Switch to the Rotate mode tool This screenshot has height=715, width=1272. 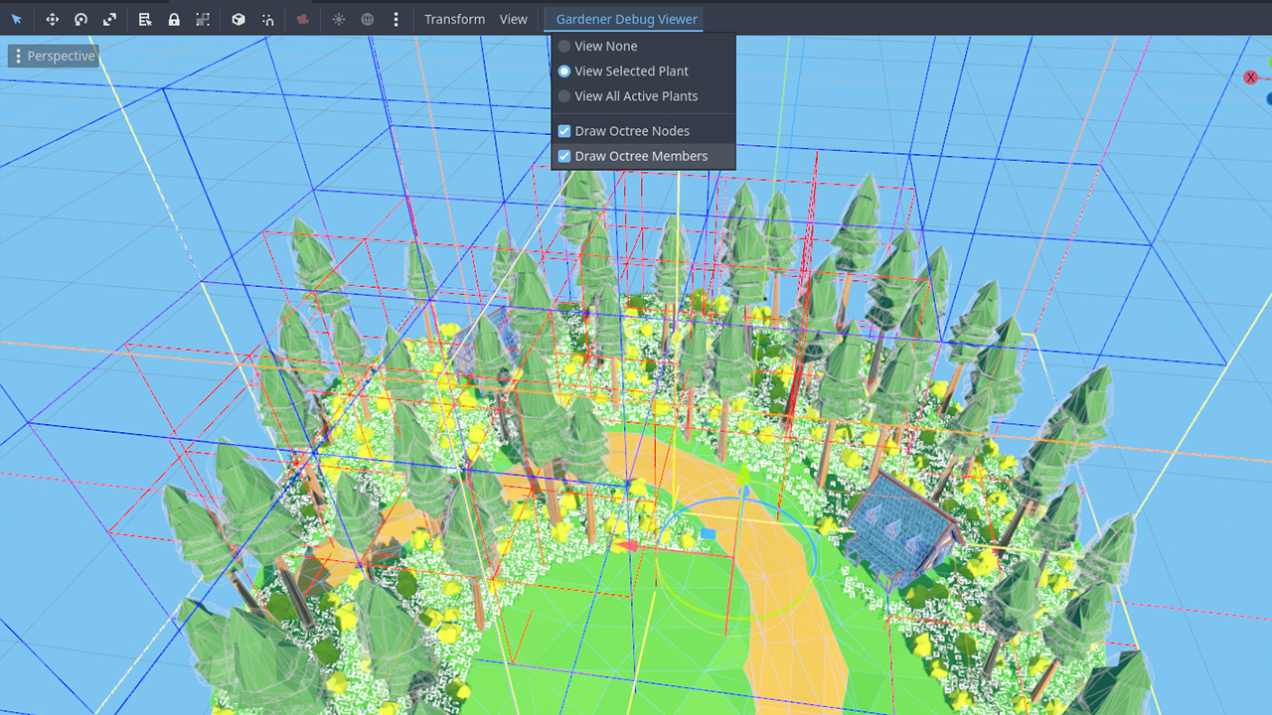(x=81, y=19)
